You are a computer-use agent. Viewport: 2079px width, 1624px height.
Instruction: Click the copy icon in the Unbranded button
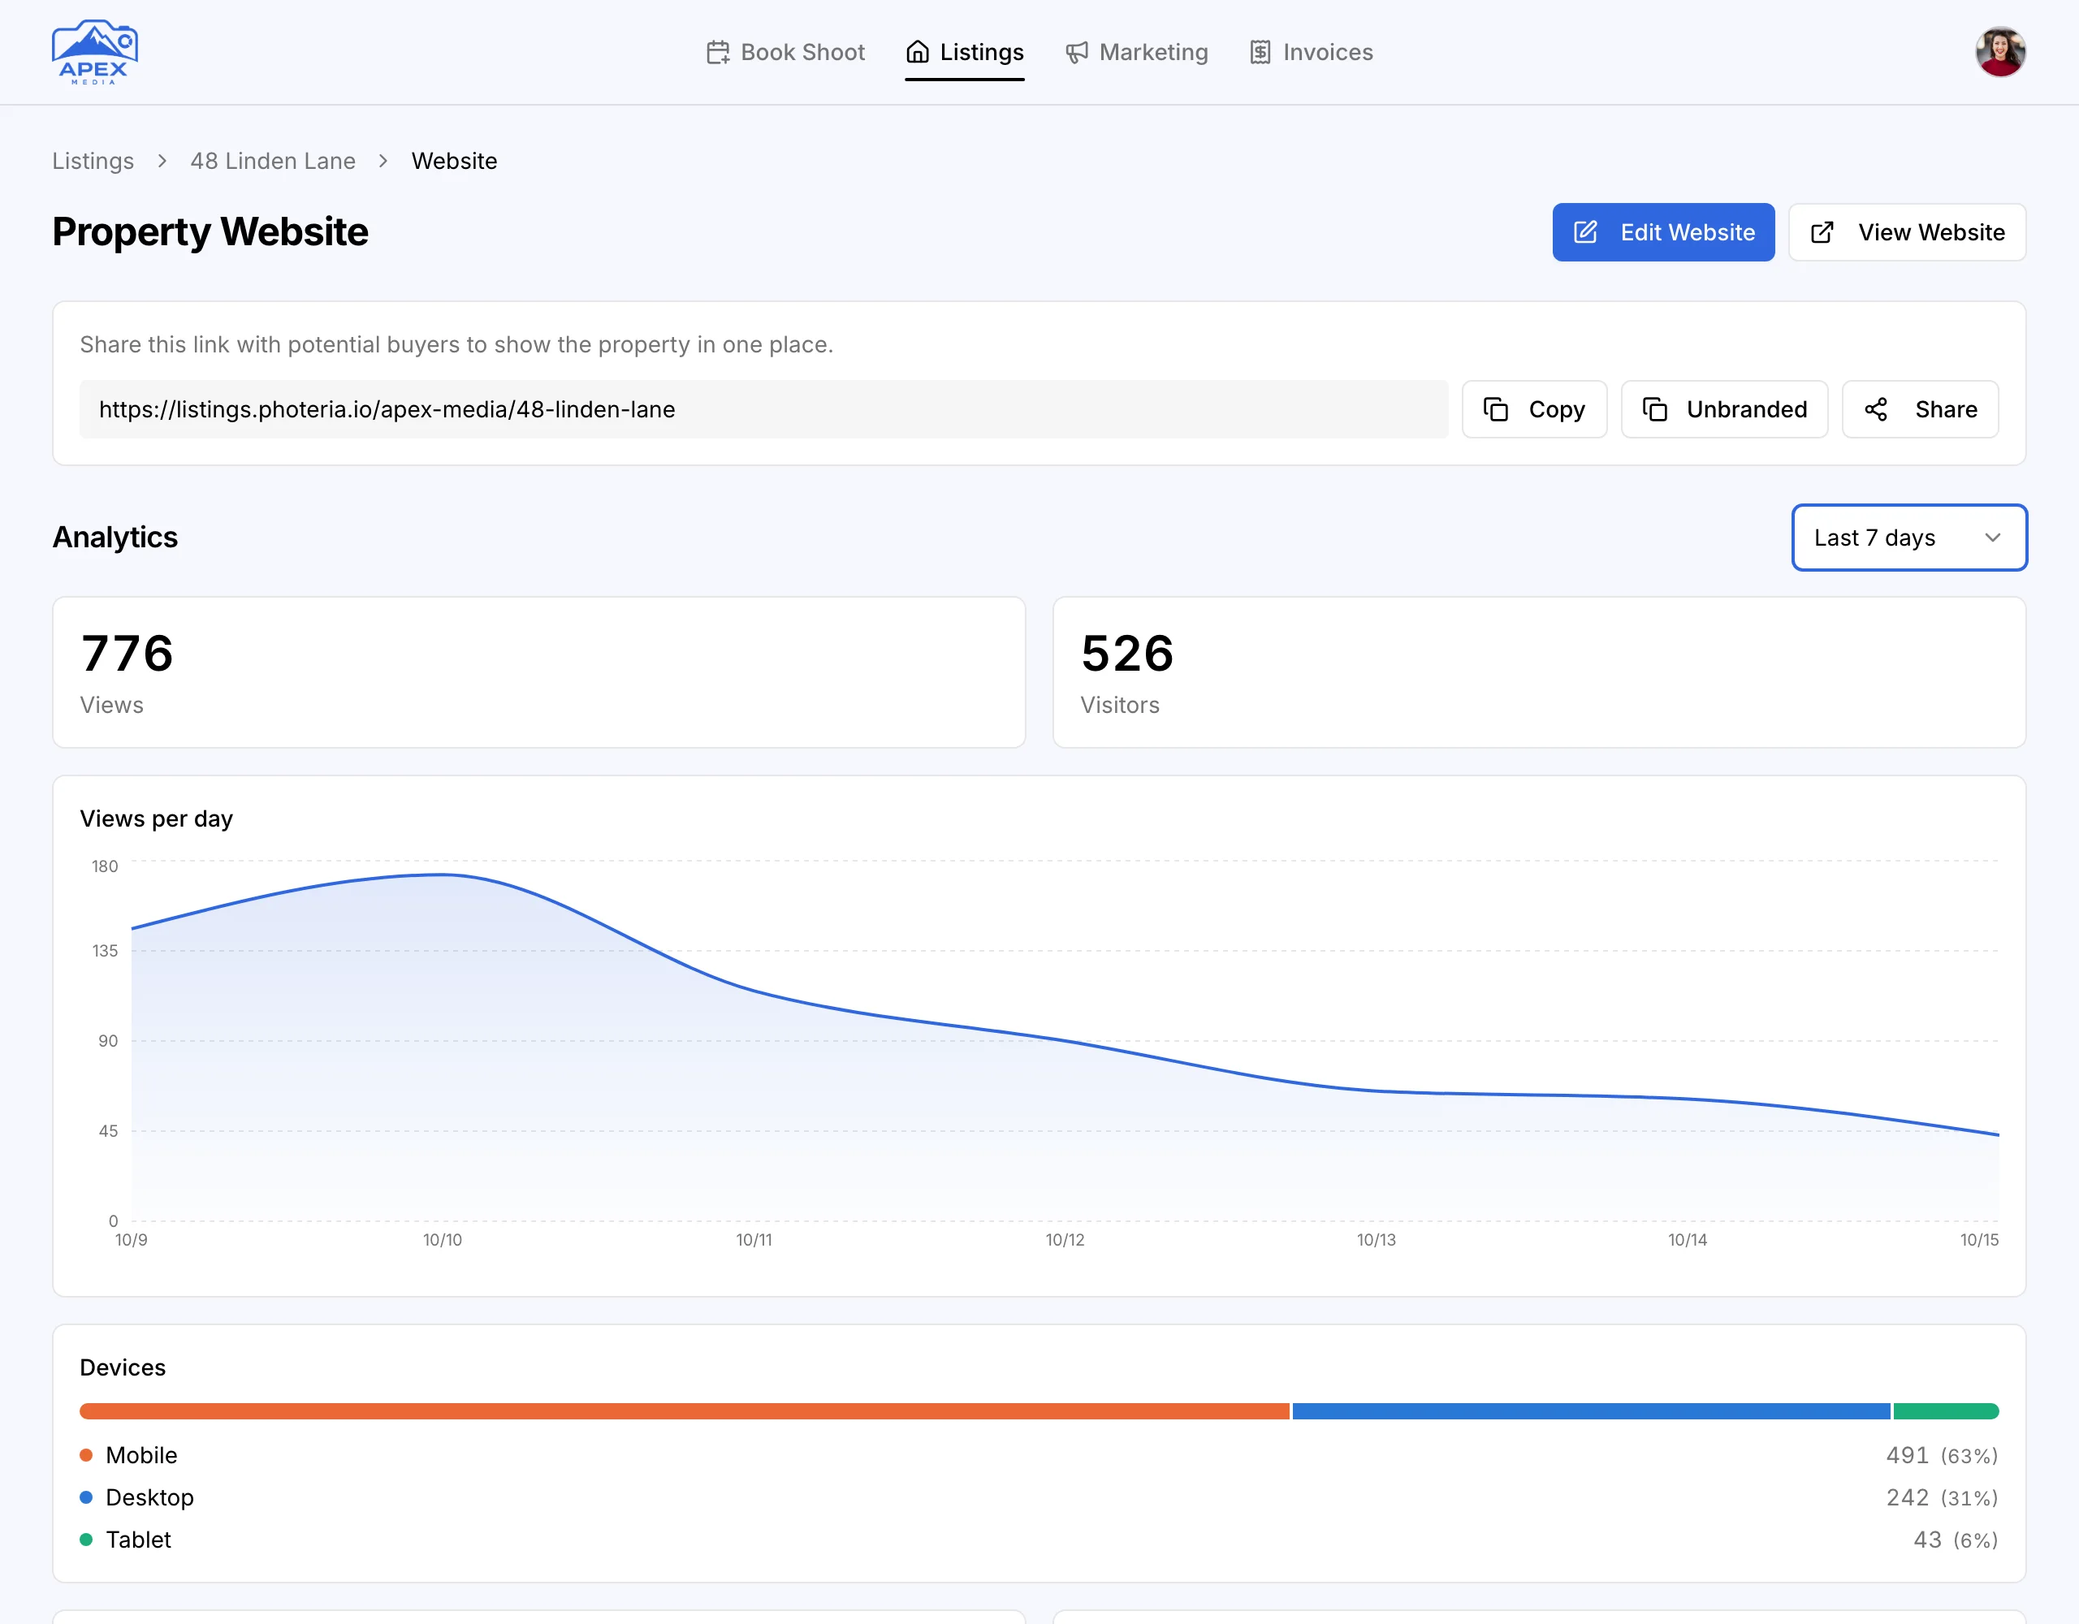(x=1654, y=409)
